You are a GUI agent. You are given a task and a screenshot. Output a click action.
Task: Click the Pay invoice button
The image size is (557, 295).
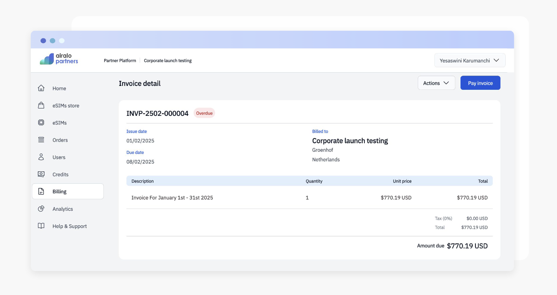pos(480,83)
